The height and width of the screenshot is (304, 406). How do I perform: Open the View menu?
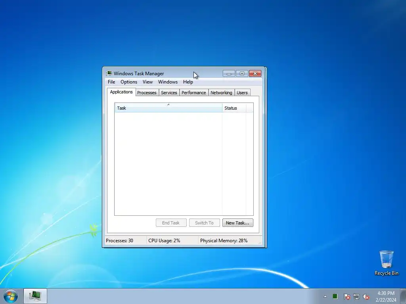(147, 82)
